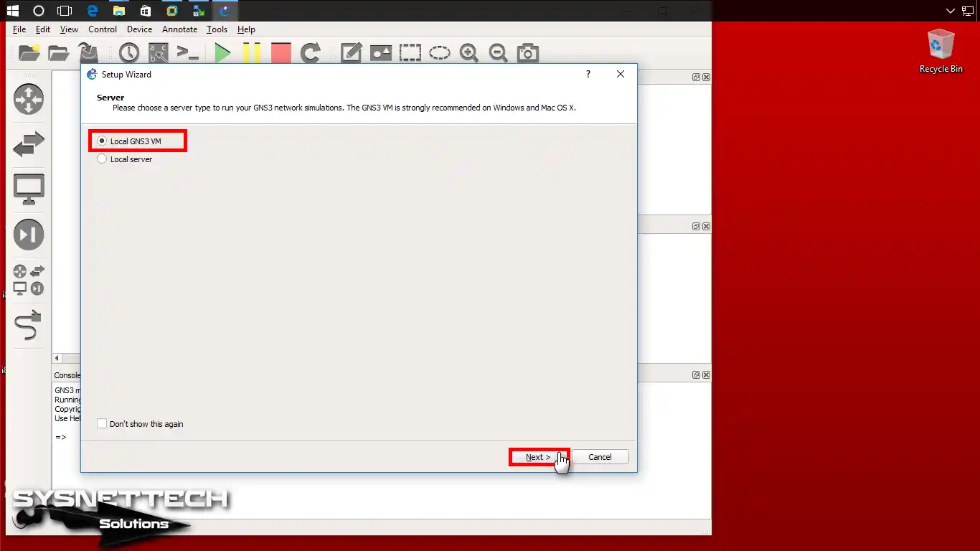Click the Next button in Setup Wizard

[x=538, y=457]
